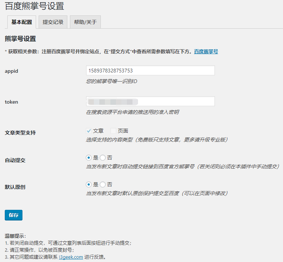The height and width of the screenshot is (262, 283).
Task: Open the 提交记录 tab
Action: tap(53, 22)
